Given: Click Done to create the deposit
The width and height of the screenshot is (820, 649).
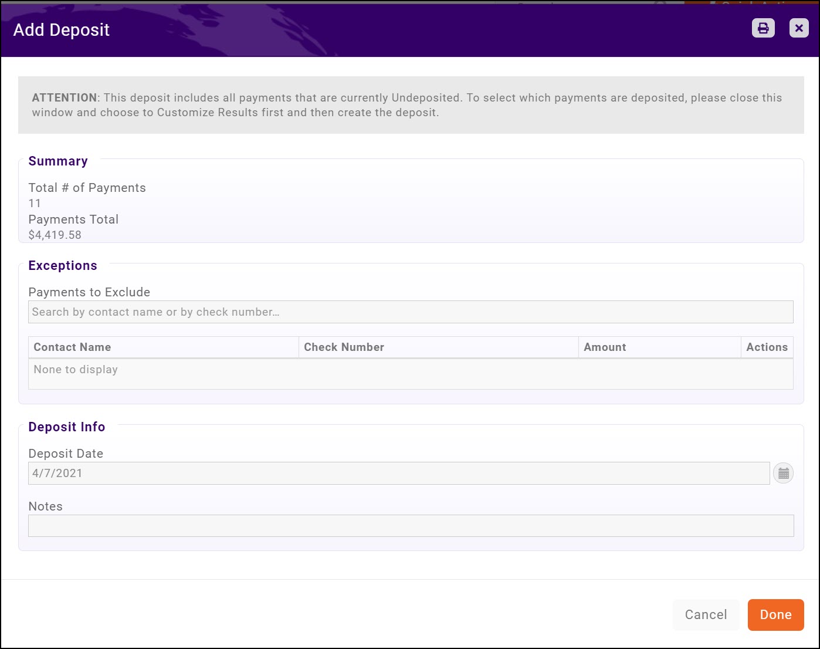Looking at the screenshot, I should [775, 614].
